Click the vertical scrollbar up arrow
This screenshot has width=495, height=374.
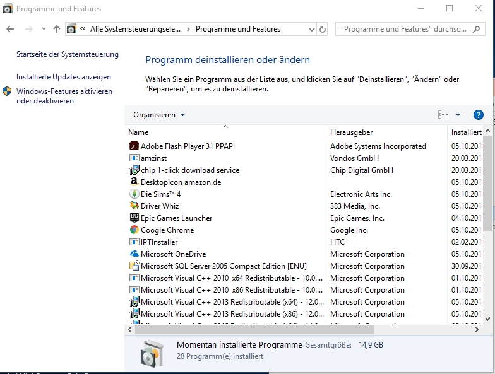pyautogui.click(x=487, y=131)
